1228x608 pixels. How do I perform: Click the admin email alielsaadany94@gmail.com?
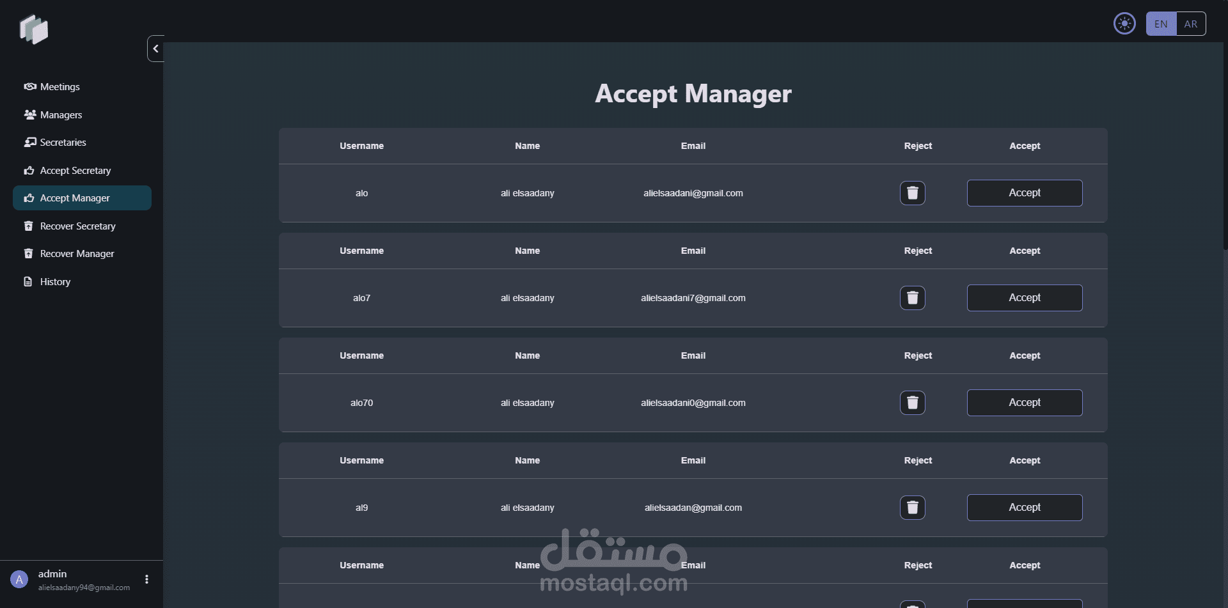click(x=84, y=588)
